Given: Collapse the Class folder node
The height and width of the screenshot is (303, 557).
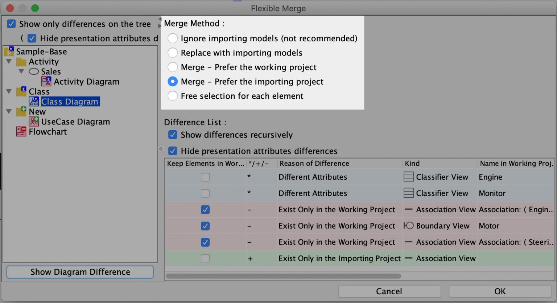Looking at the screenshot, I should click(x=9, y=91).
